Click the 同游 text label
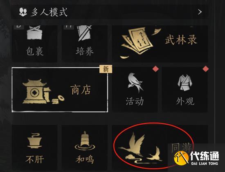This screenshot has height=172, width=225. [182, 148]
